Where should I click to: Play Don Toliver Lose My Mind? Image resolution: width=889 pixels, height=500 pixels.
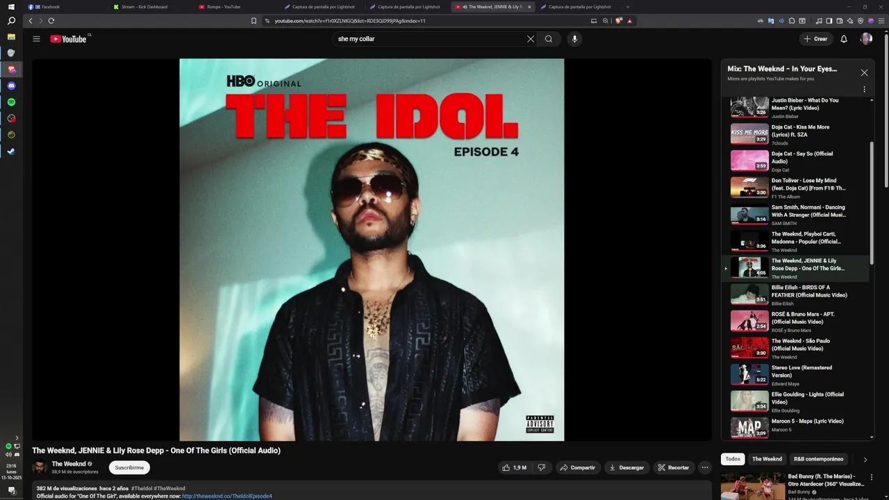795,187
